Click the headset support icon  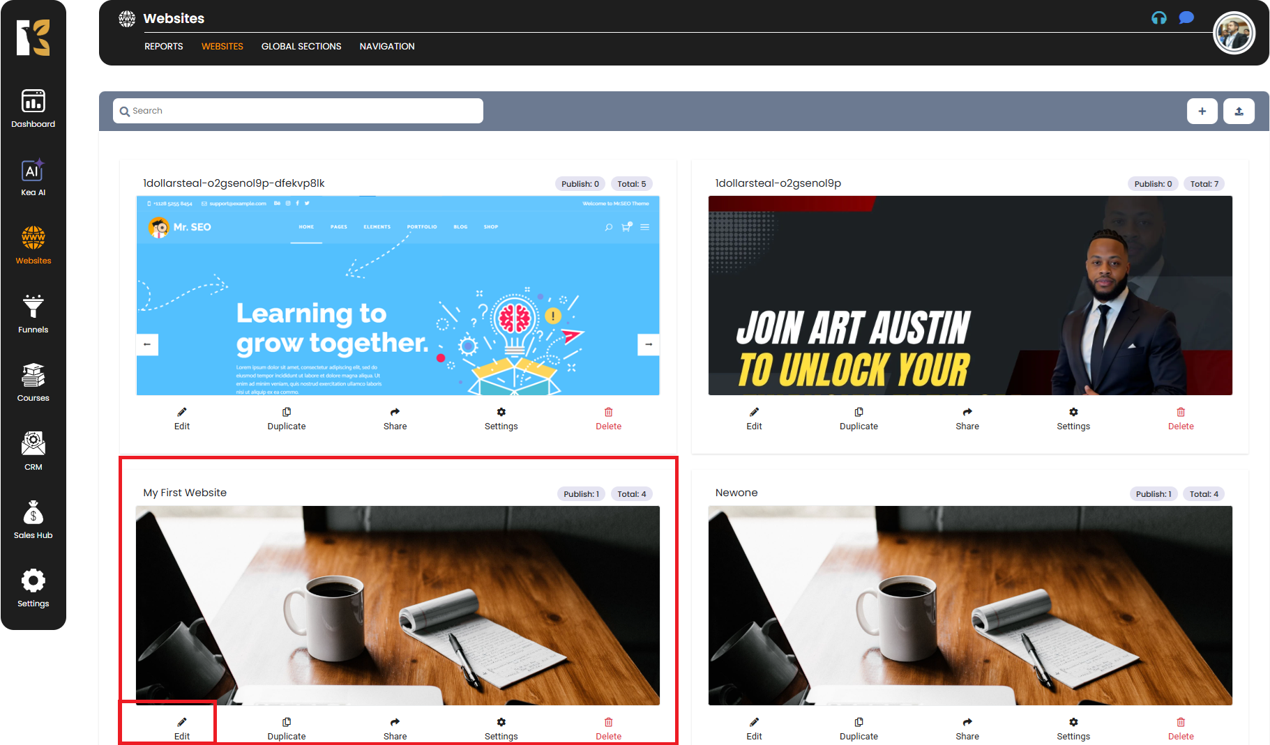coord(1158,18)
